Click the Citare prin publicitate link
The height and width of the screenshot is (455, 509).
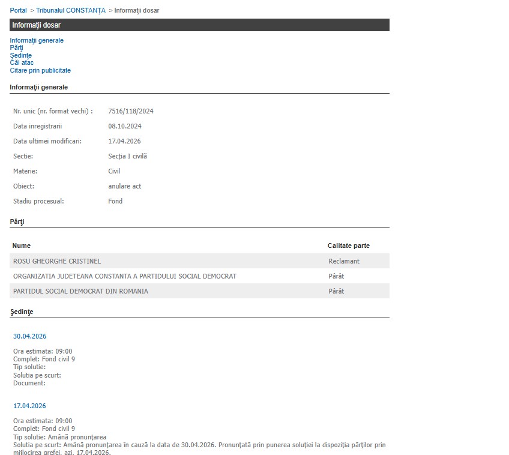tap(40, 70)
